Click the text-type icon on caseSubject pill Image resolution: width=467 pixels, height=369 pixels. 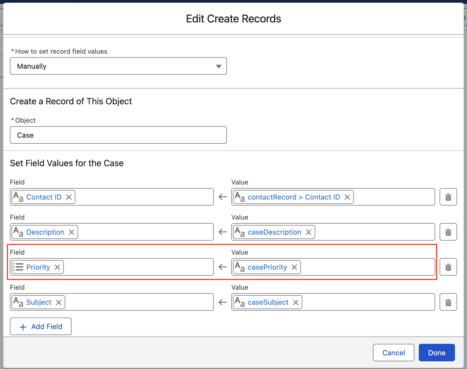point(240,302)
